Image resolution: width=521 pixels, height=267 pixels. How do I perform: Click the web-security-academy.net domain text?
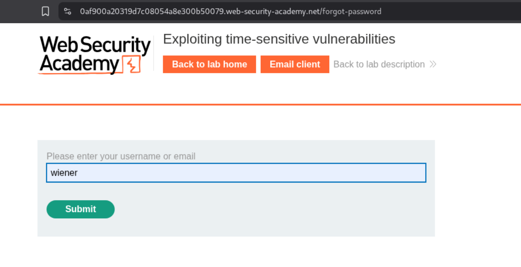(x=273, y=11)
